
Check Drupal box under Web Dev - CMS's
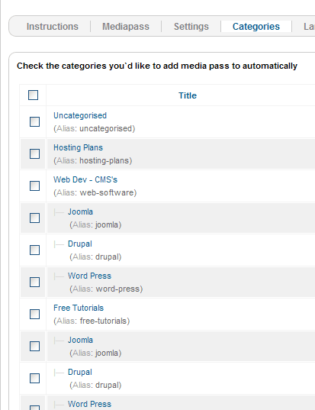point(34,250)
